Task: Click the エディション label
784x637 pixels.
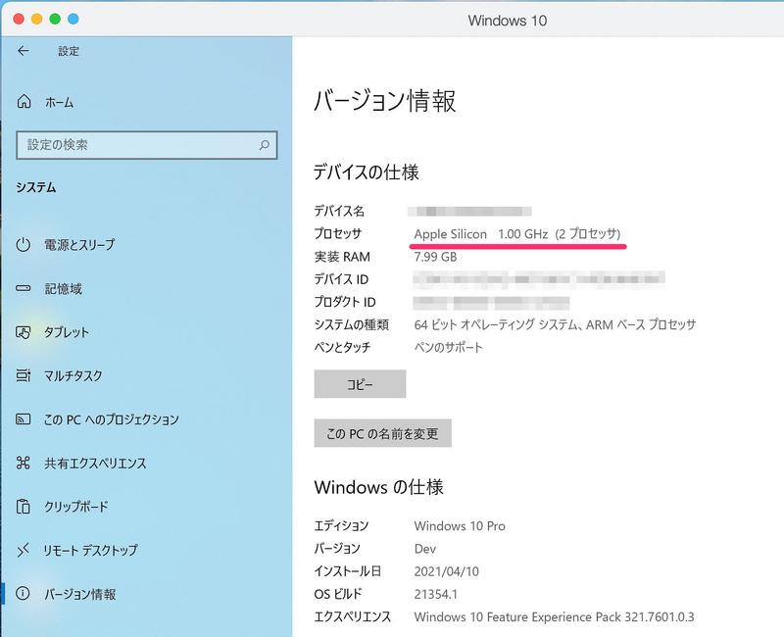Action: [341, 526]
